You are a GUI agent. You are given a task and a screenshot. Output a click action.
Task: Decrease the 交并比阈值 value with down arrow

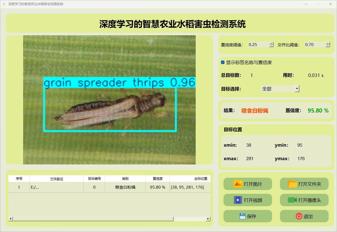(328, 46)
